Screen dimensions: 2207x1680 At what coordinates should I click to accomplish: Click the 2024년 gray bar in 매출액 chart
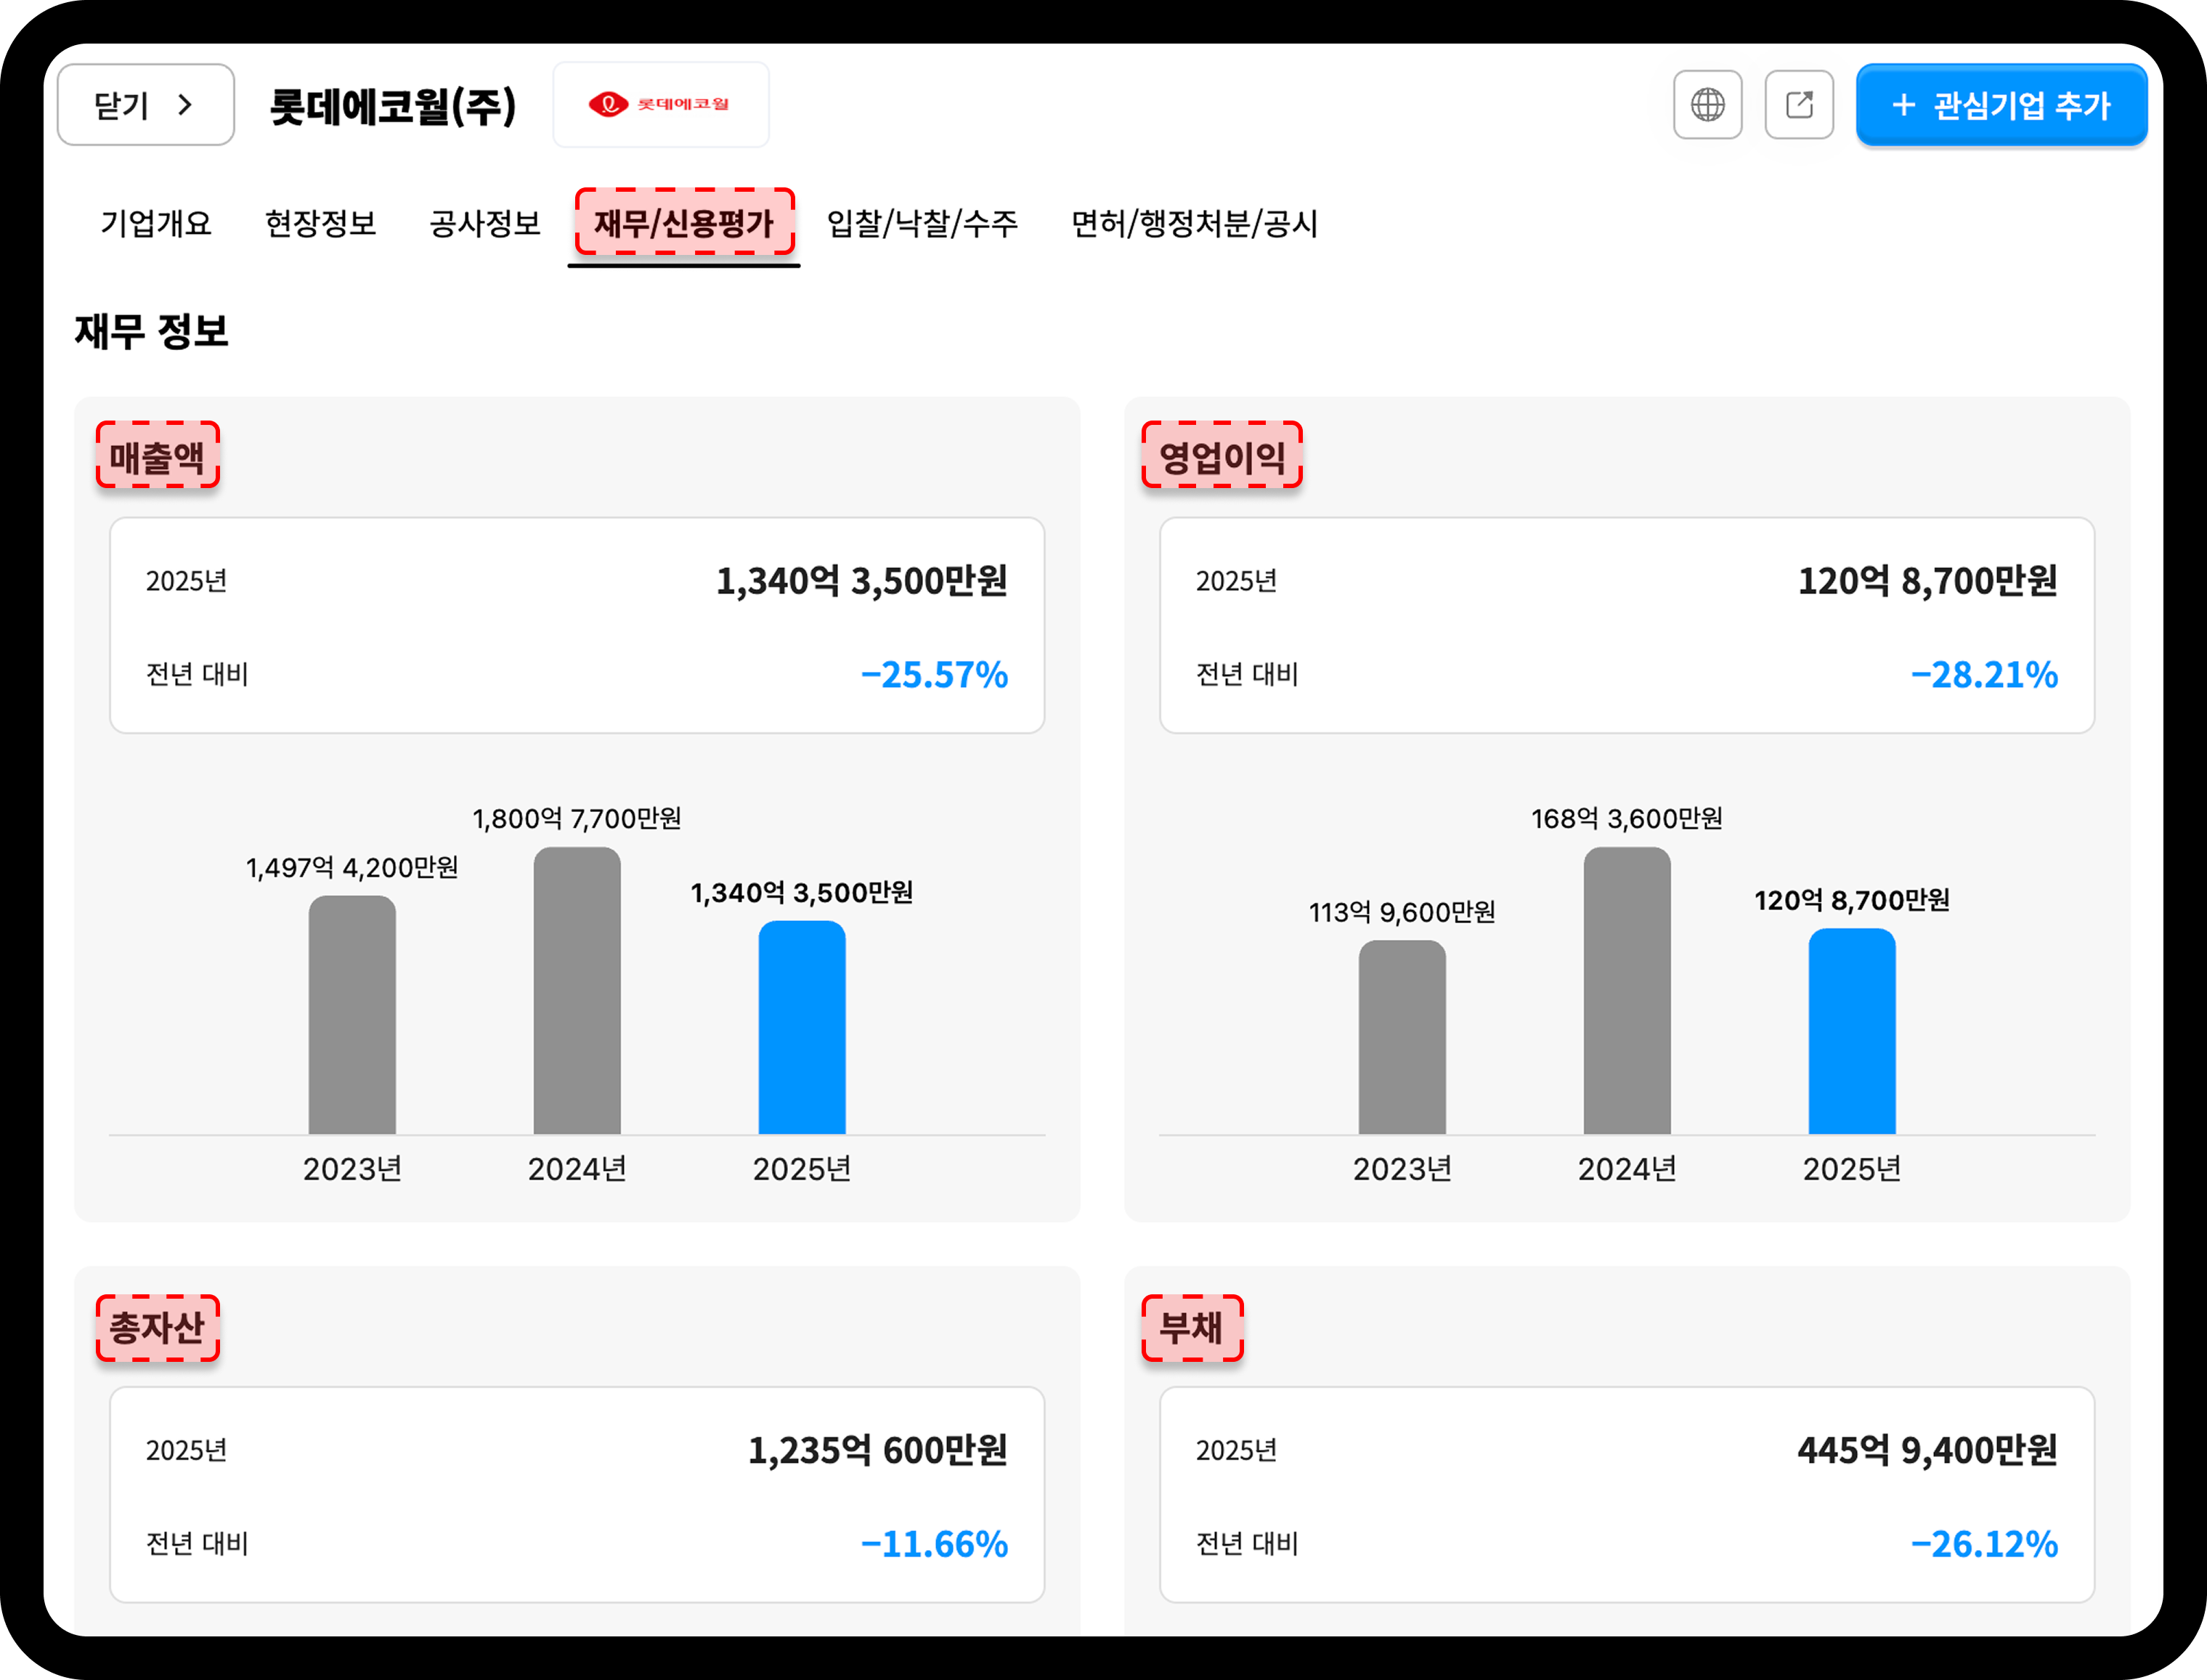577,990
